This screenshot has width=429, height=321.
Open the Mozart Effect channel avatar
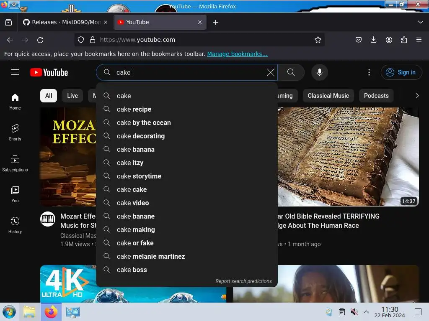click(48, 219)
